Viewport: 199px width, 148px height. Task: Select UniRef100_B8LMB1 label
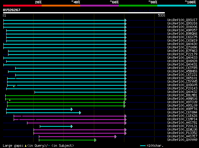(182, 95)
